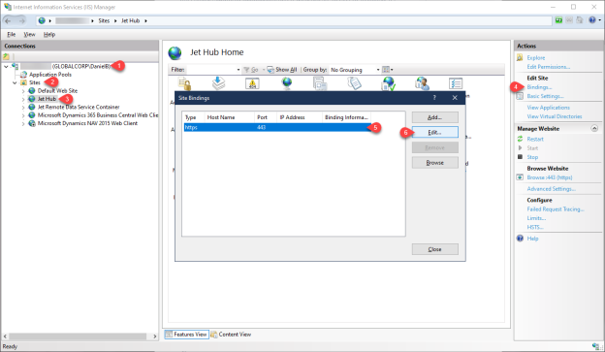Switch to Content View tab
Screen dimensions: 605x352
pyautogui.click(x=231, y=335)
